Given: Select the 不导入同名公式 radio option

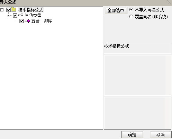Looking at the screenshot, I should click(131, 10).
